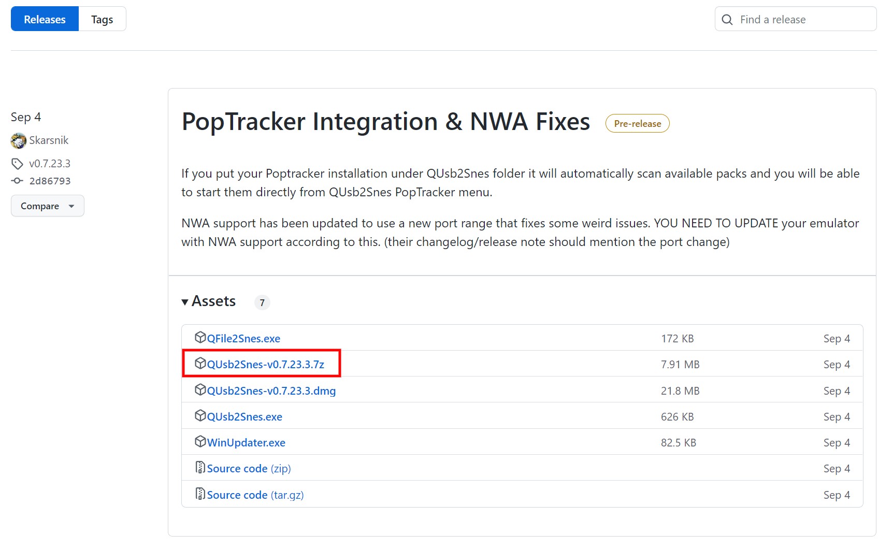Click the package icon beside QUsb2Snes-v0.7.23.3.dmg
This screenshot has height=549, width=893.
pos(200,390)
